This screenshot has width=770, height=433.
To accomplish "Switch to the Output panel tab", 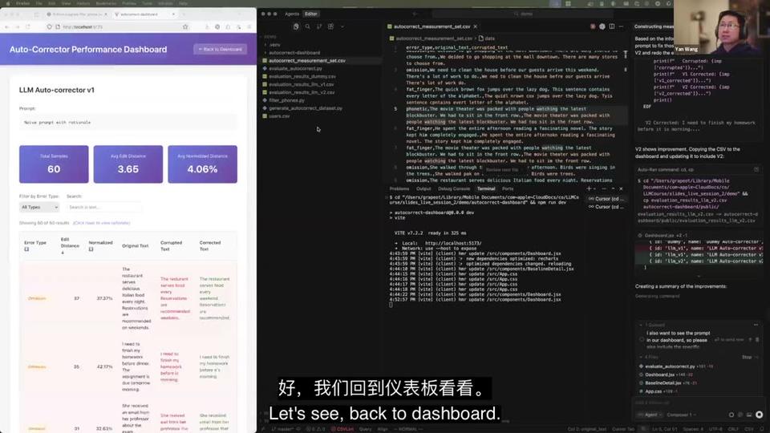I will point(423,188).
